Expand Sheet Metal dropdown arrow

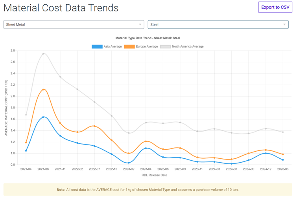pyautogui.click(x=141, y=24)
